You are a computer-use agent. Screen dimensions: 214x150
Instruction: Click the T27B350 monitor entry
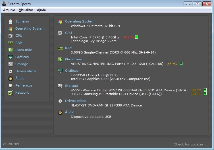(x=94, y=75)
